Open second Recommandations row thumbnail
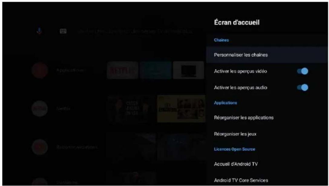329x186 pixels. point(182,147)
